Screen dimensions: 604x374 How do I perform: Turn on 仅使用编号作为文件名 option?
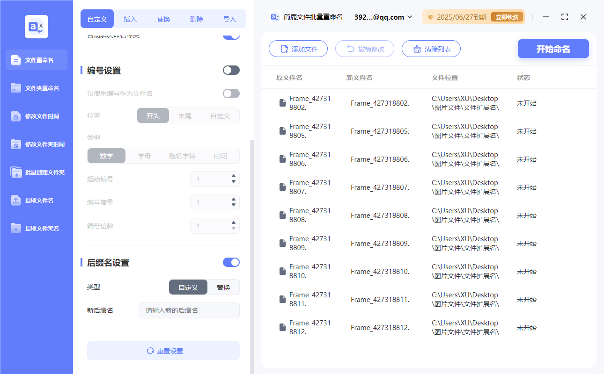[231, 93]
